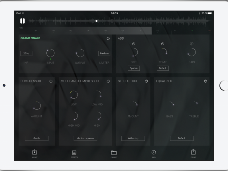Viewport: 228px width, 171px height.
Task: Toggle the S solo icon above GAIN
Action: point(192,44)
